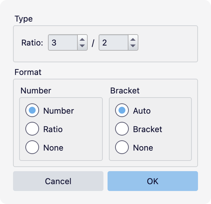This screenshot has width=211, height=204.
Task: Choose the Bracket radio button
Action: tap(122, 129)
